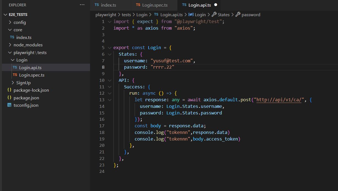Image resolution: width=338 pixels, height=191 pixels.
Task: Fold the Login object at line 5
Action: pyautogui.click(x=110, y=47)
